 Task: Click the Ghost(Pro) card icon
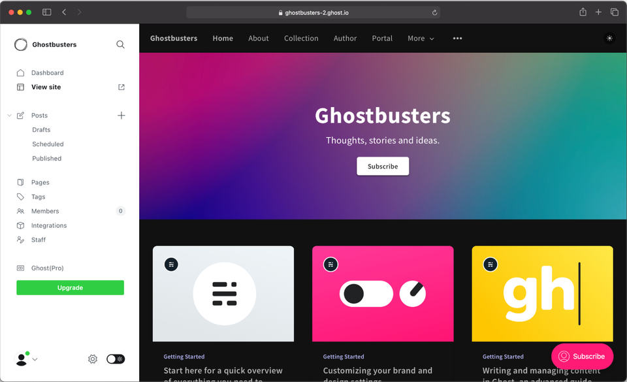pyautogui.click(x=20, y=268)
